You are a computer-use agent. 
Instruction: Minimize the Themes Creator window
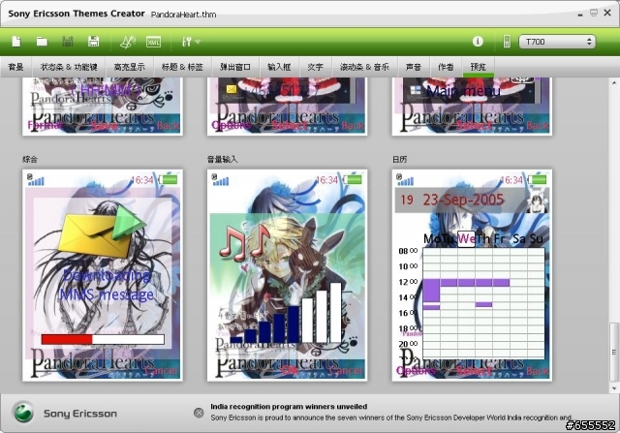click(x=580, y=15)
